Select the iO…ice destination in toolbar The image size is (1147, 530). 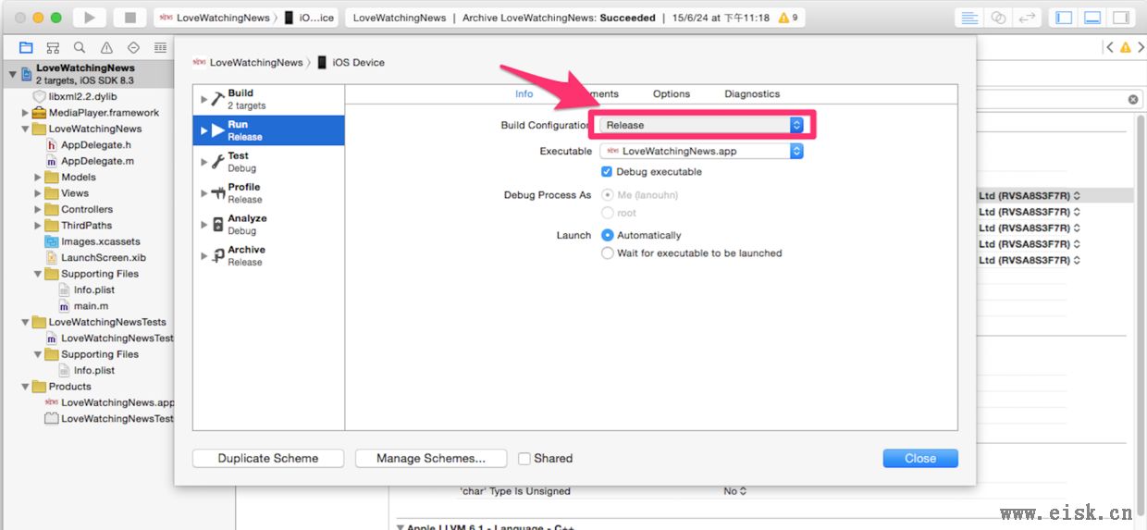click(311, 18)
